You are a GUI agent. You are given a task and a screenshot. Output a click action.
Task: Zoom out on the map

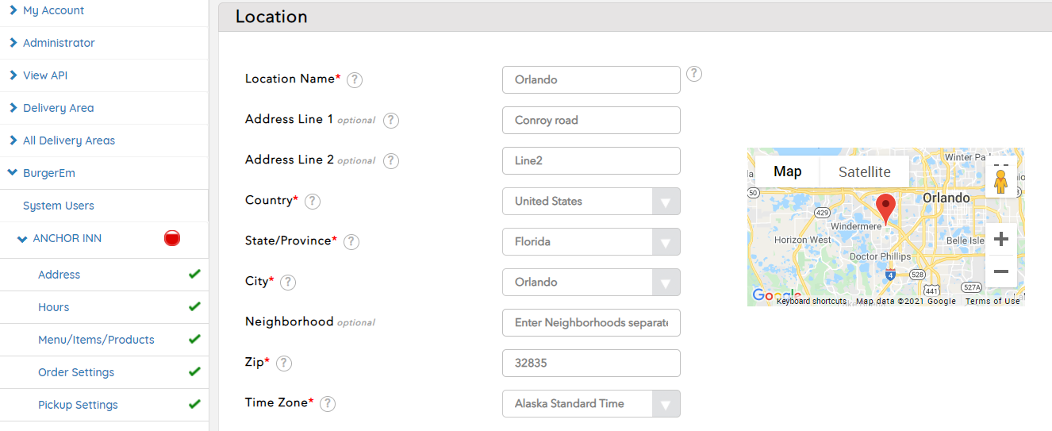pyautogui.click(x=1000, y=271)
